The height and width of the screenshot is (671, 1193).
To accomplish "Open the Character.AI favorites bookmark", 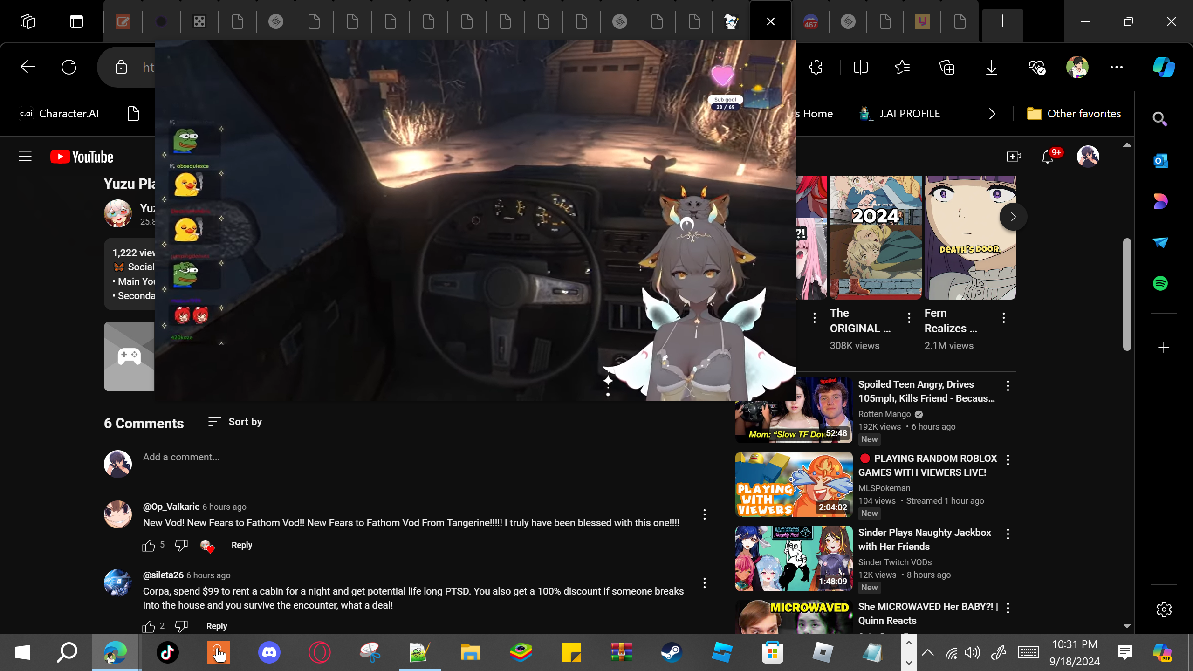I will click(59, 114).
